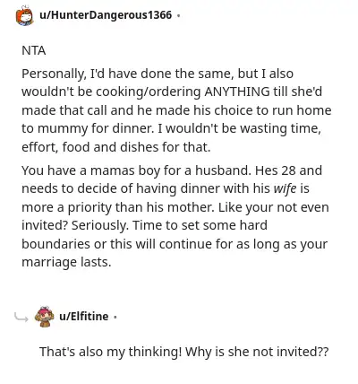Click the sentence 'You have a mamas boy'

pyautogui.click(x=136, y=170)
